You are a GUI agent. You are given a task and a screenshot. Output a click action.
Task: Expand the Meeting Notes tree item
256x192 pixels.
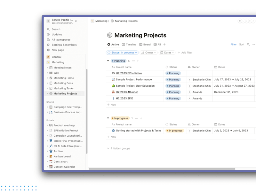pos(47,68)
